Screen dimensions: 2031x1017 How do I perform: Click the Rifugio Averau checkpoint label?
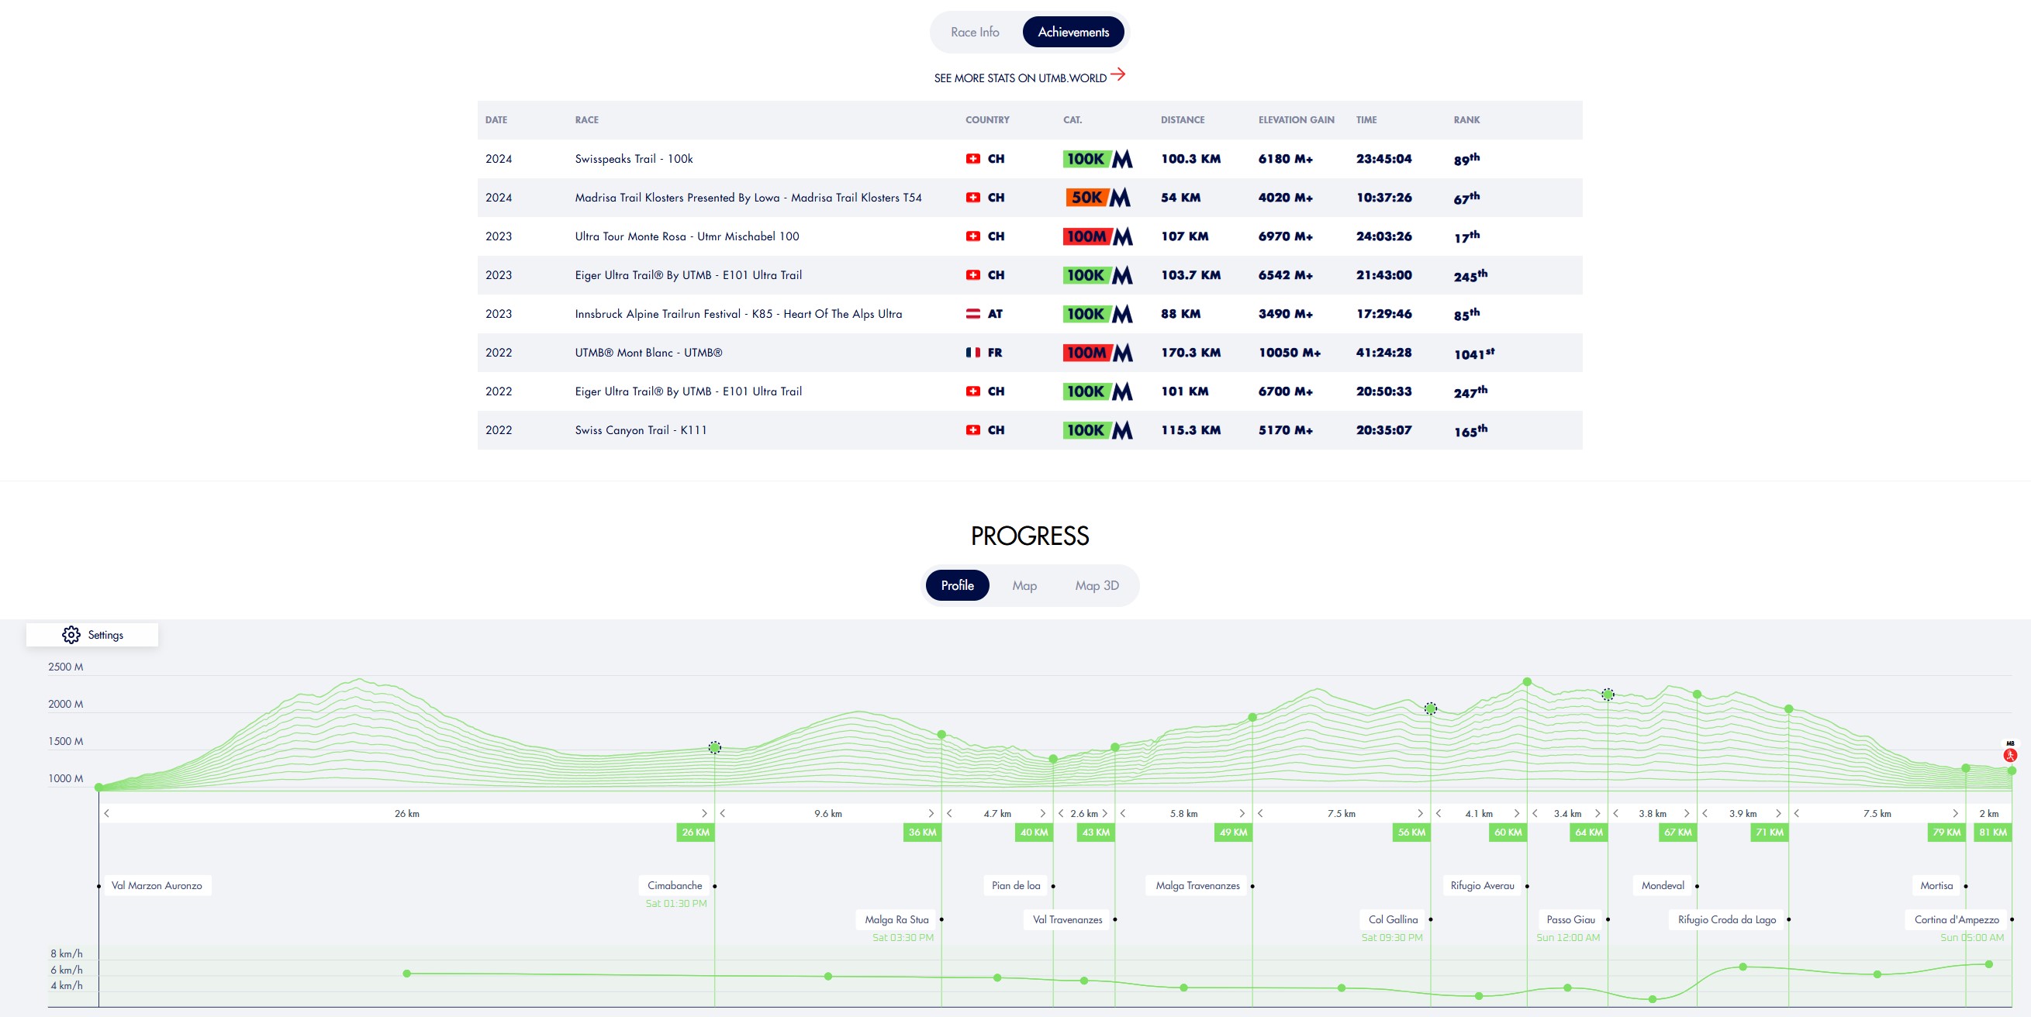(x=1482, y=886)
